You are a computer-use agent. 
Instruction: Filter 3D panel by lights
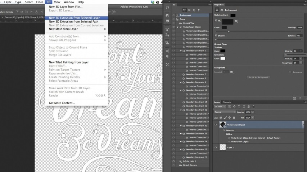(199, 10)
